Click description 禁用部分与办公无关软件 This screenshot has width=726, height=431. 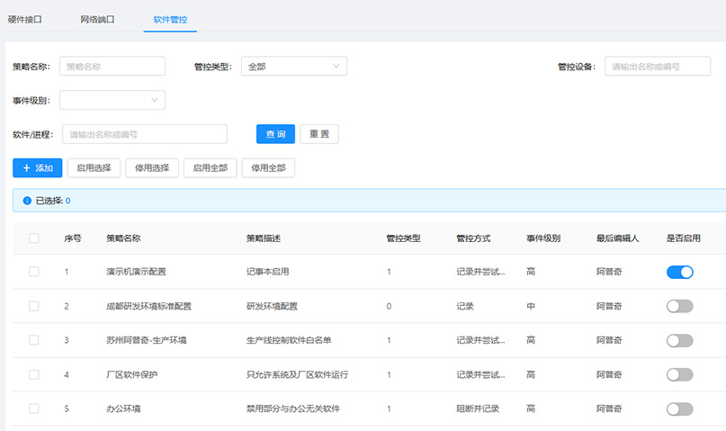pos(293,409)
